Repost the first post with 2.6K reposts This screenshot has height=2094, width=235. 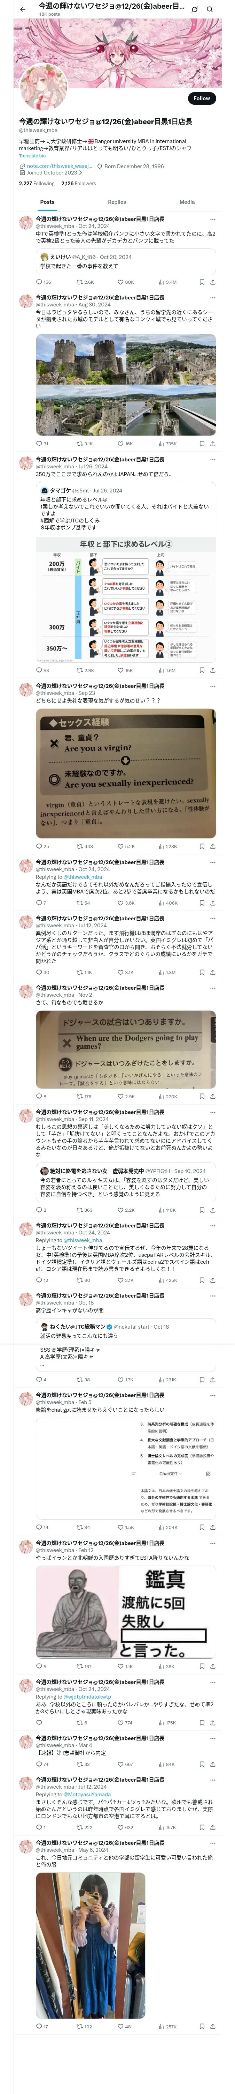(x=85, y=282)
